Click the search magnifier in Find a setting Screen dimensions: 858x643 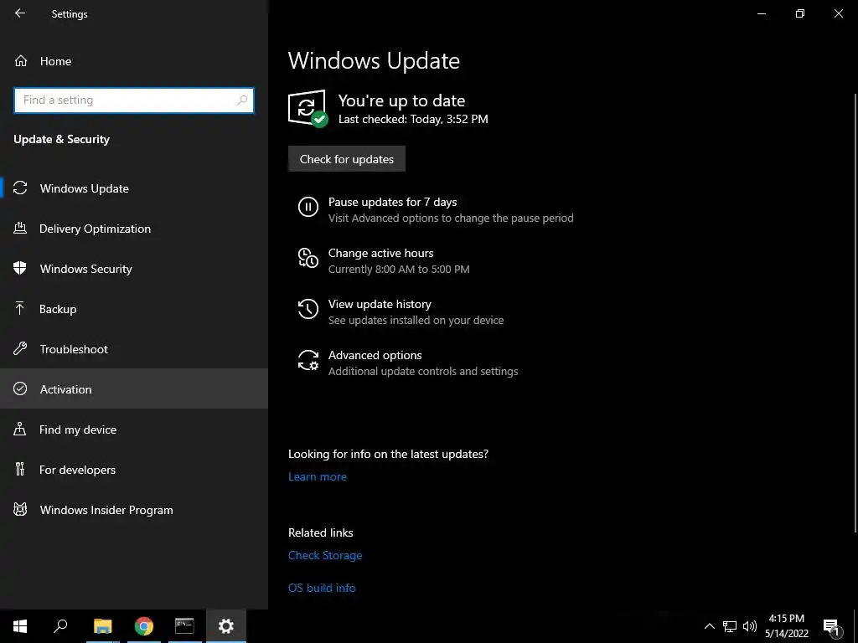coord(242,100)
